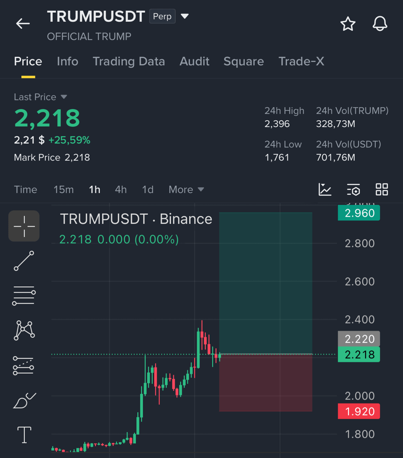The width and height of the screenshot is (403, 458).
Task: Select the green profit zone of position
Action: pos(265,283)
